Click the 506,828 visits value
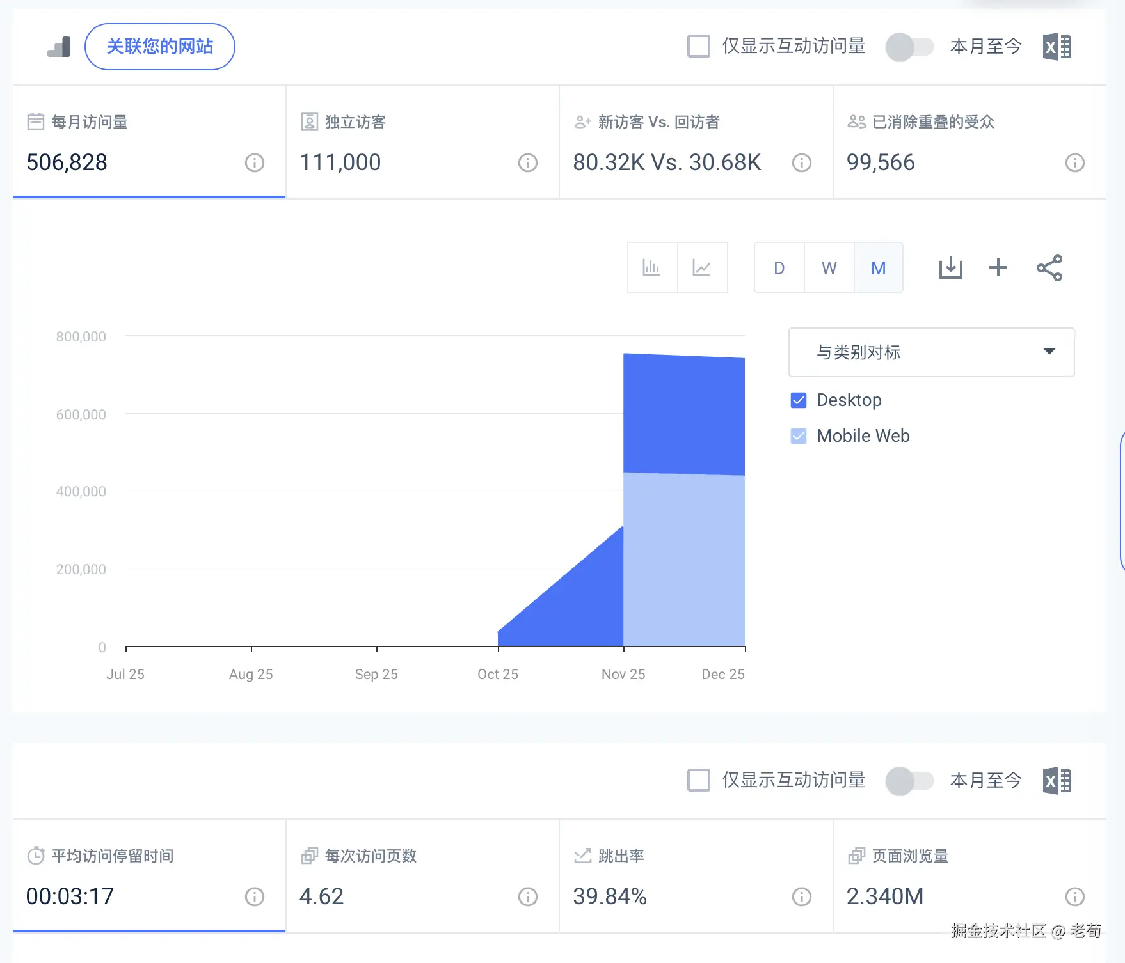This screenshot has height=963, width=1125. 67,162
